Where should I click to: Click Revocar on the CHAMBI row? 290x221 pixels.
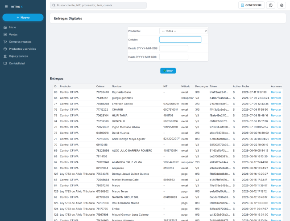point(276,110)
